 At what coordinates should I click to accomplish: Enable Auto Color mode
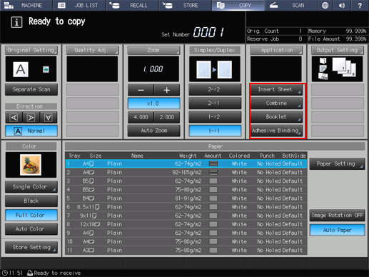tap(31, 229)
